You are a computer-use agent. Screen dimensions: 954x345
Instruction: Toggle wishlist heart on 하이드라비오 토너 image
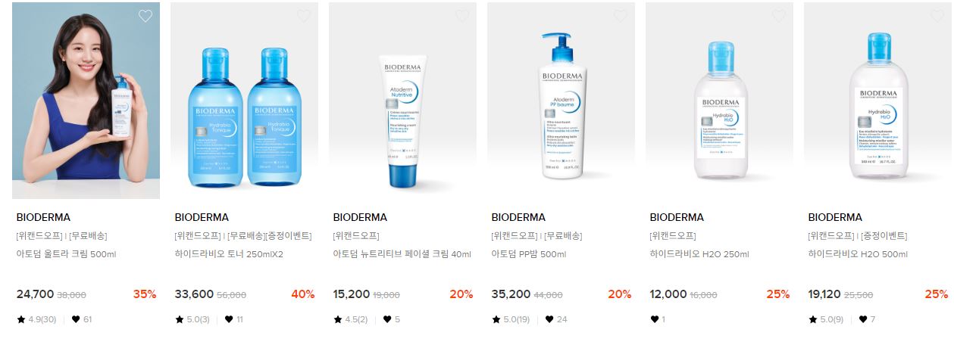[304, 16]
